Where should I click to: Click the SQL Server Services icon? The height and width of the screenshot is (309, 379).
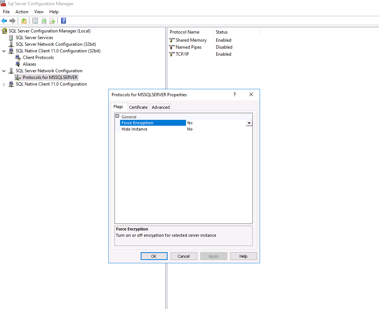pos(11,38)
